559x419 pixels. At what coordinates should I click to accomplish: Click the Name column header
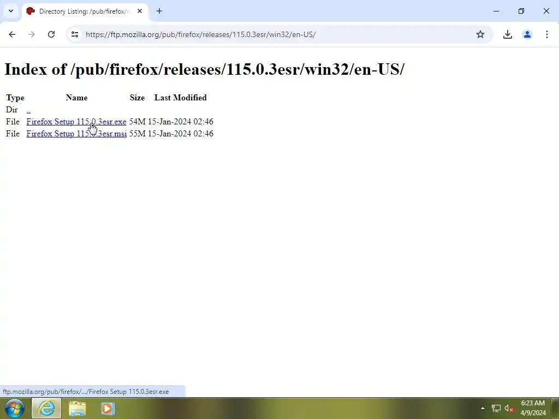tap(76, 98)
